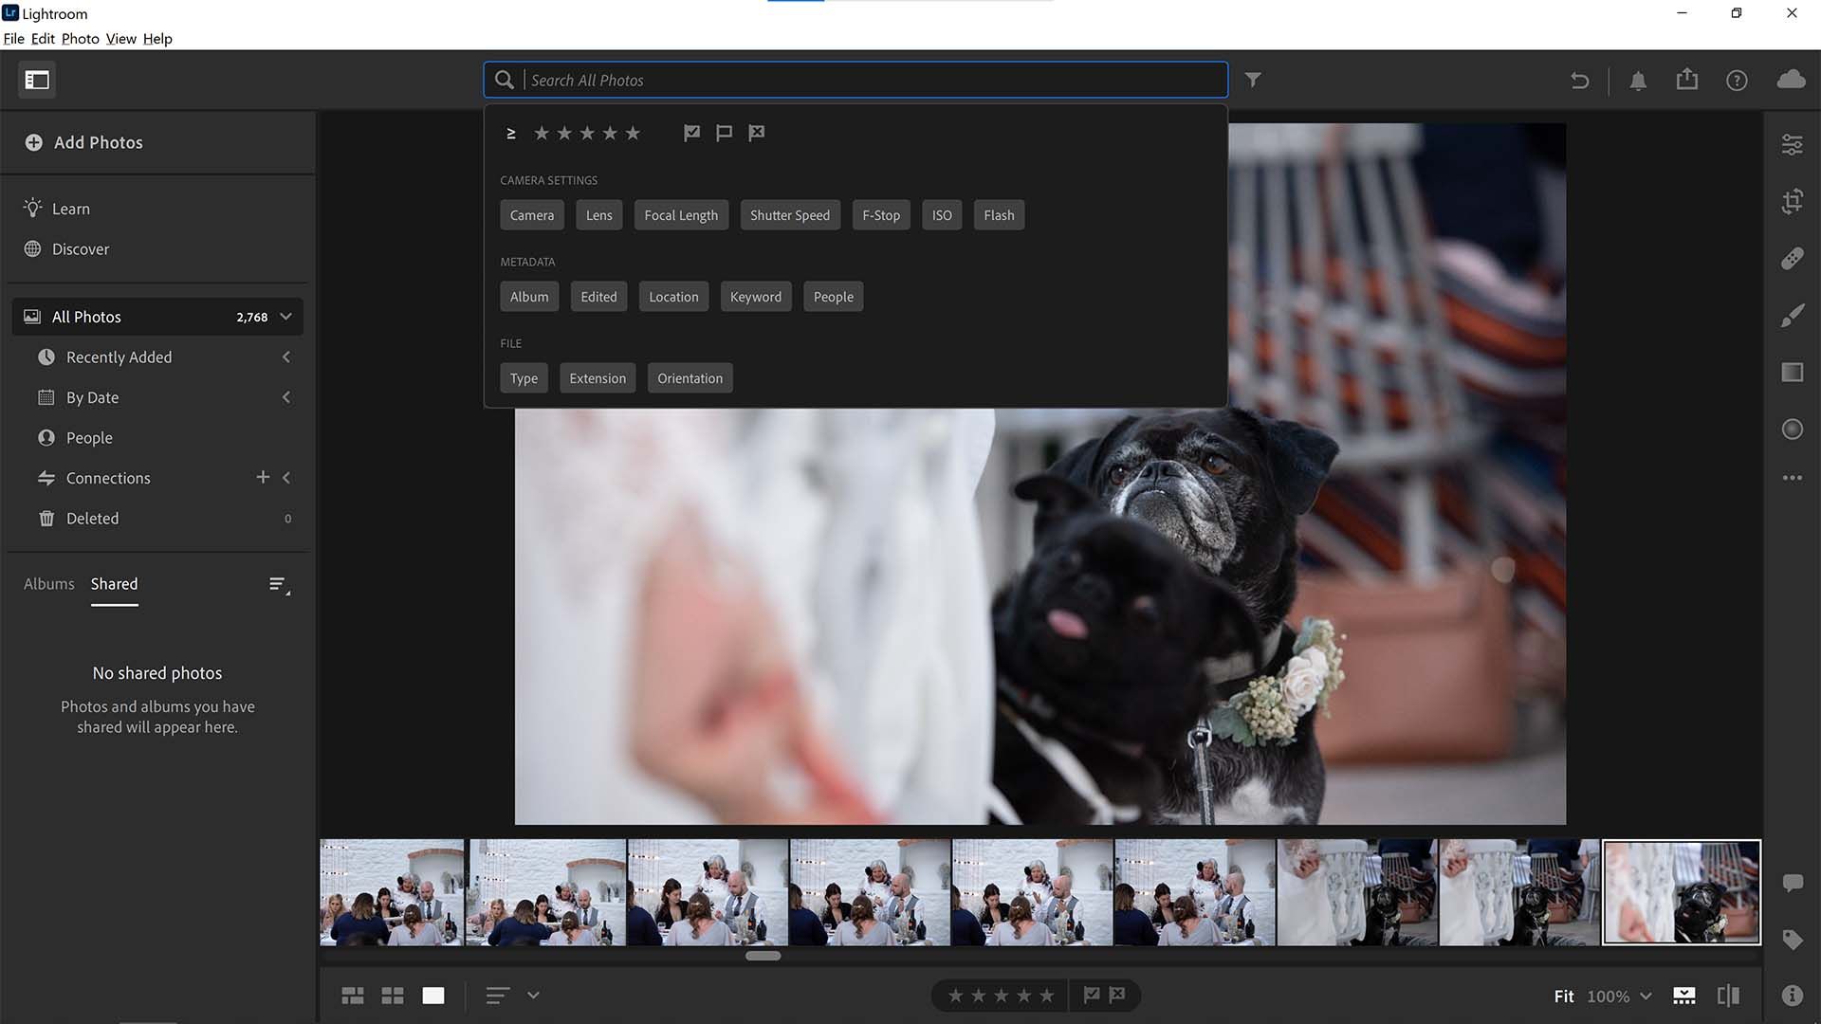Open the comments panel

[x=1793, y=882]
